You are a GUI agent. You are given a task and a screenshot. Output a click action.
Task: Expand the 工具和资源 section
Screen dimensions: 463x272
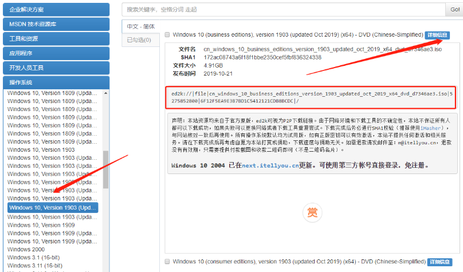click(56, 38)
